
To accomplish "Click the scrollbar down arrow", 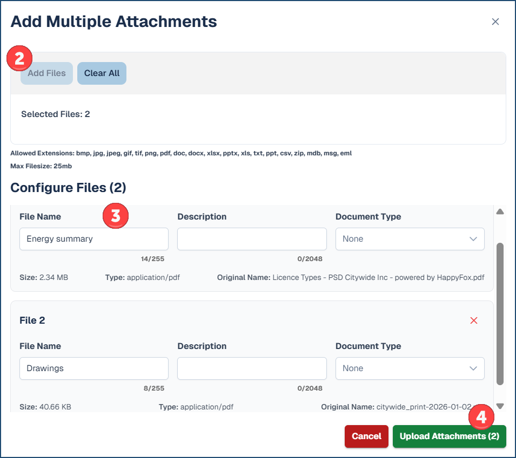I will [x=500, y=406].
